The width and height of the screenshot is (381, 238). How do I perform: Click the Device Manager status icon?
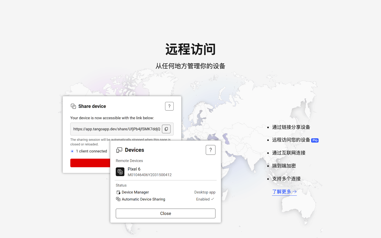118,192
